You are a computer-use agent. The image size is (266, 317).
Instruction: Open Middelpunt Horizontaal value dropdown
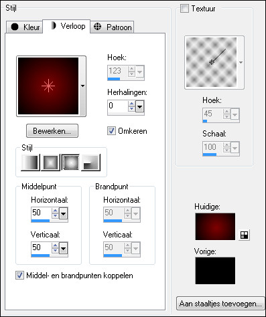(x=64, y=213)
